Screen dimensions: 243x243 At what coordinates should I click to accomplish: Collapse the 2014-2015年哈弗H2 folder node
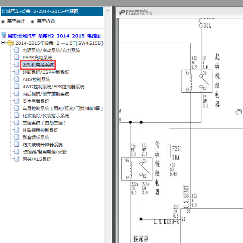[3, 42]
